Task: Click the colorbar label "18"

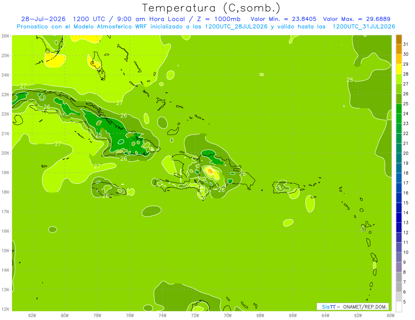Action: pyautogui.click(x=406, y=173)
